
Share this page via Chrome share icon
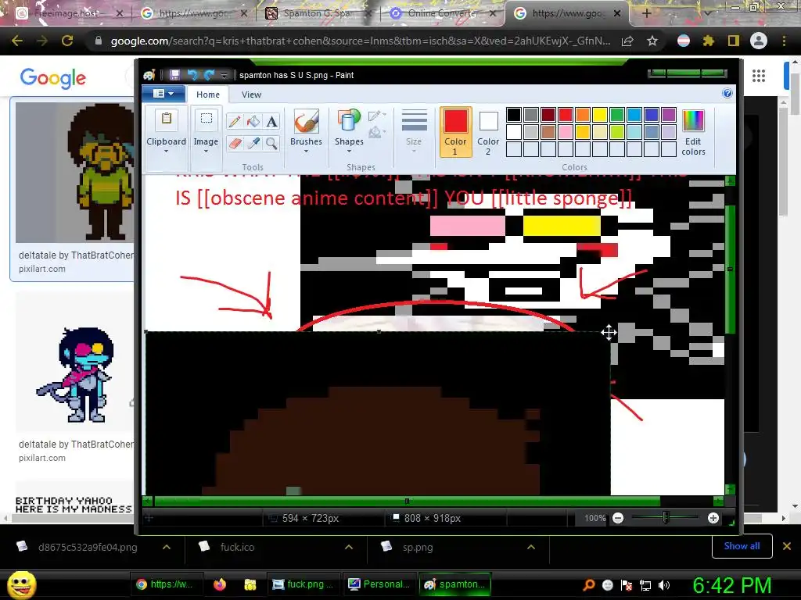pos(627,41)
